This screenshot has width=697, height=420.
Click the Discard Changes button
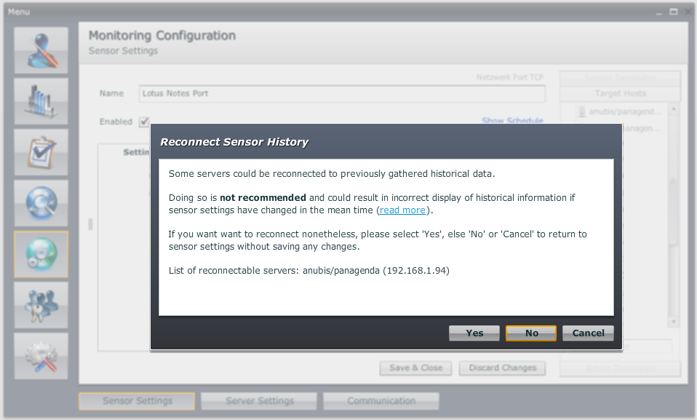pos(502,368)
